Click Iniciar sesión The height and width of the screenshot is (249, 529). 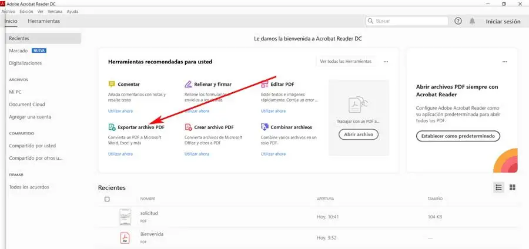503,21
